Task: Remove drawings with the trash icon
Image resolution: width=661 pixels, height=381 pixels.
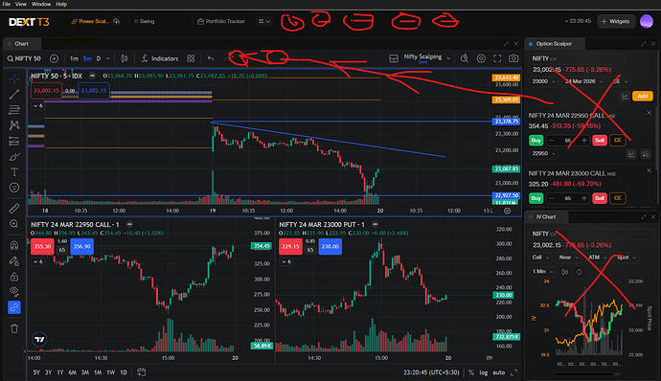Action: [14, 328]
